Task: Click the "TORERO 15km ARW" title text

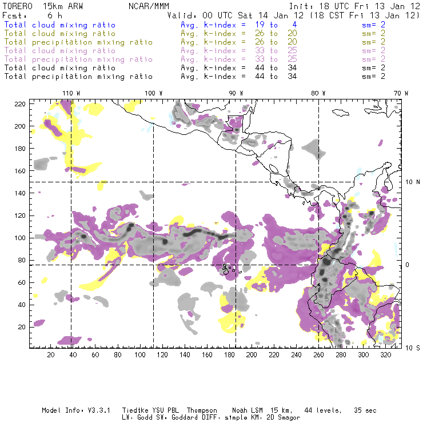Action: pos(43,6)
